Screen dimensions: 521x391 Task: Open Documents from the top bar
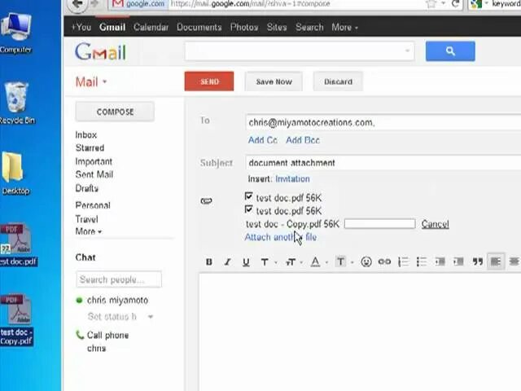199,27
